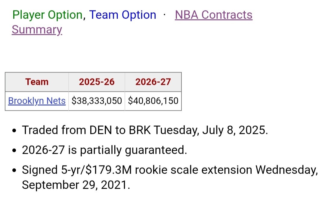Click the $40,806,150 salary cell

[x=153, y=101]
